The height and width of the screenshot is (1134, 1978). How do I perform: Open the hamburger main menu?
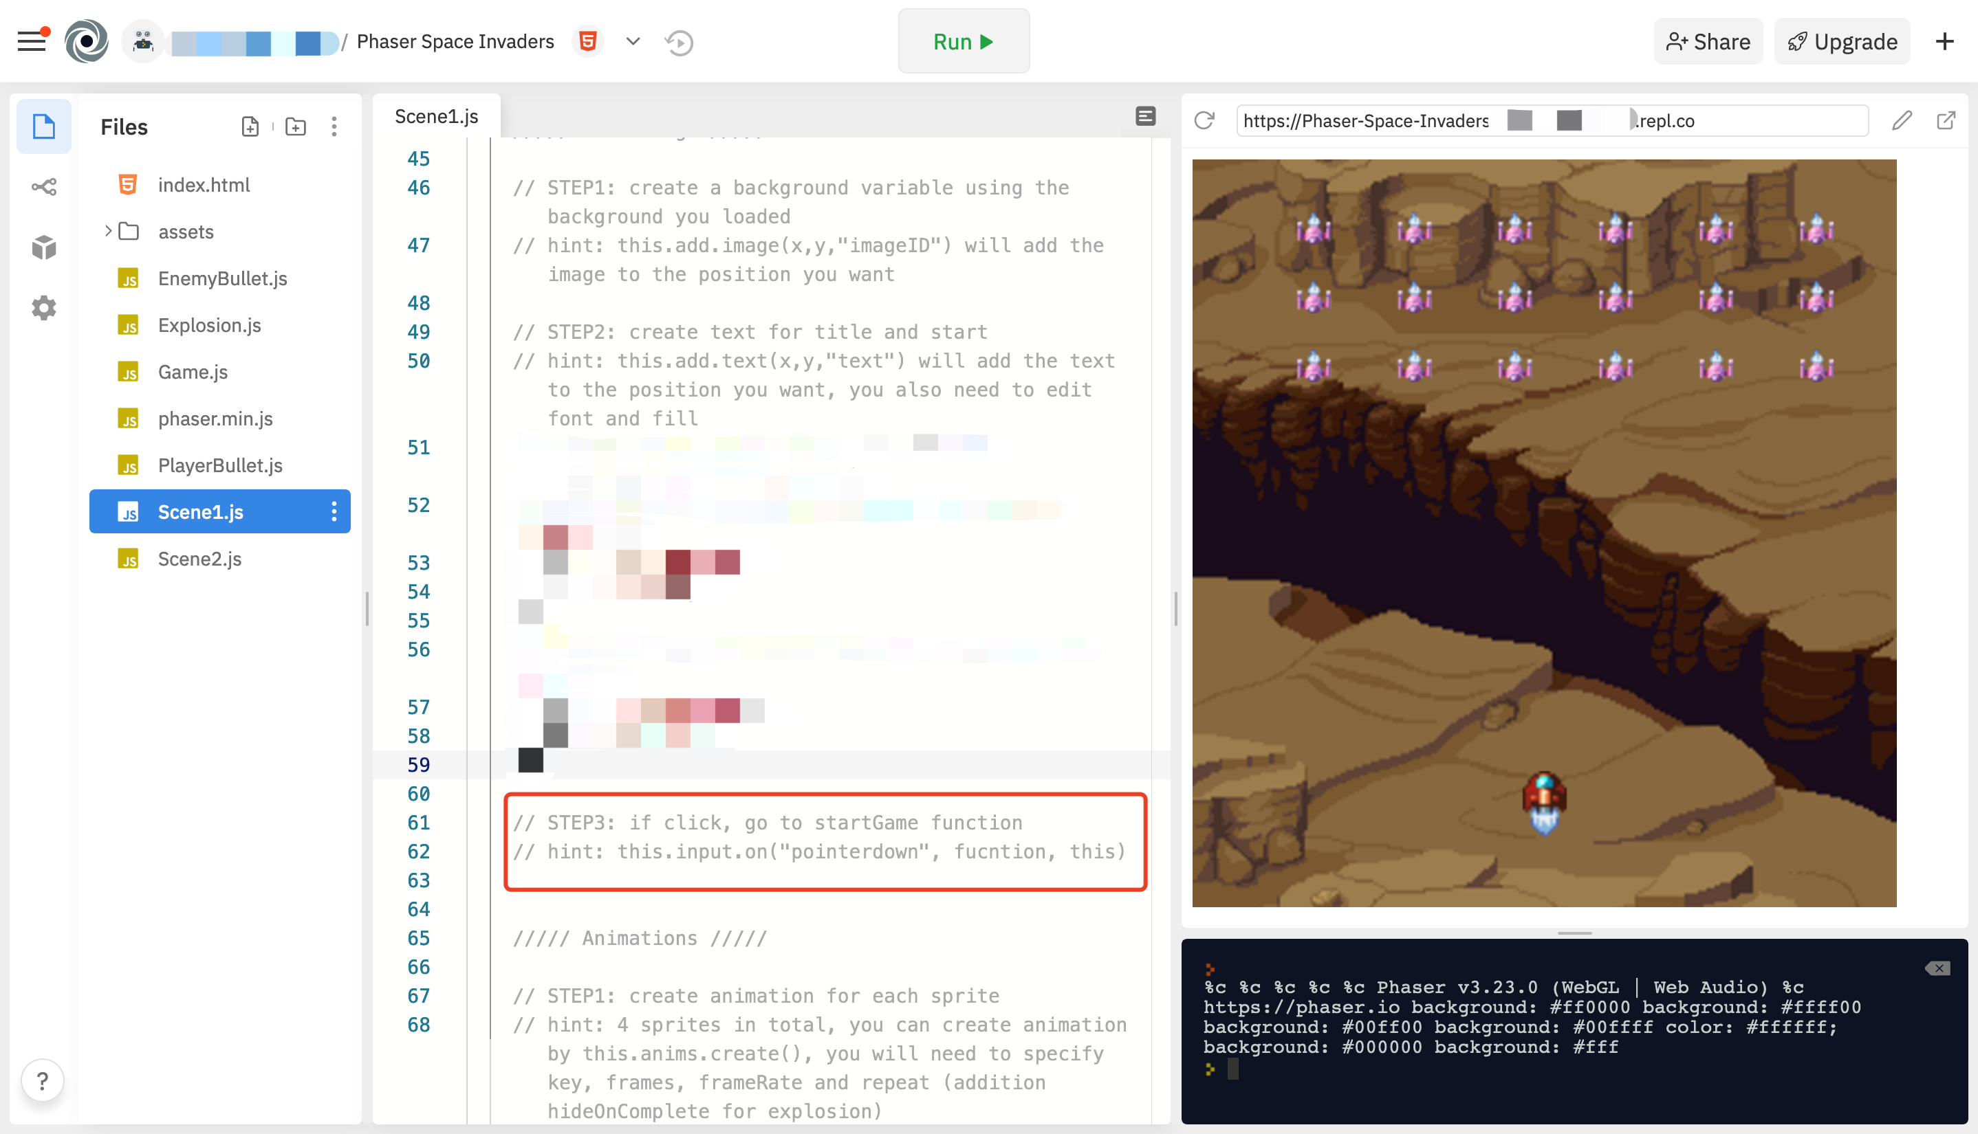(31, 41)
